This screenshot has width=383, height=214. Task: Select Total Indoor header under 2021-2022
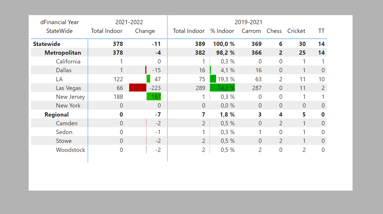(x=107, y=31)
